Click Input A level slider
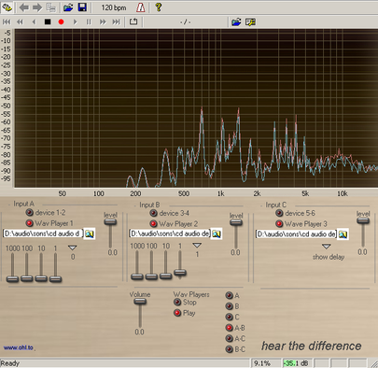The image size is (378, 368). pyautogui.click(x=110, y=221)
